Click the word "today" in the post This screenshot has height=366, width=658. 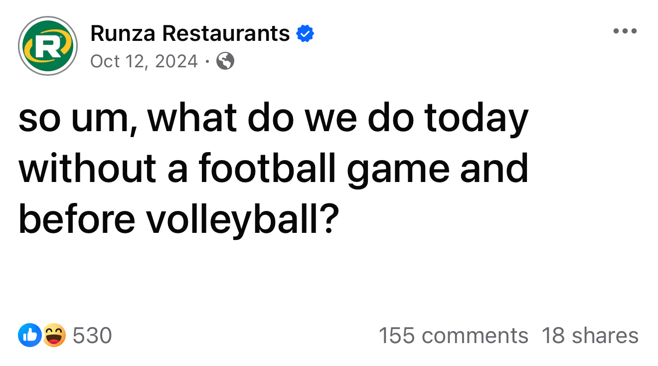point(476,119)
